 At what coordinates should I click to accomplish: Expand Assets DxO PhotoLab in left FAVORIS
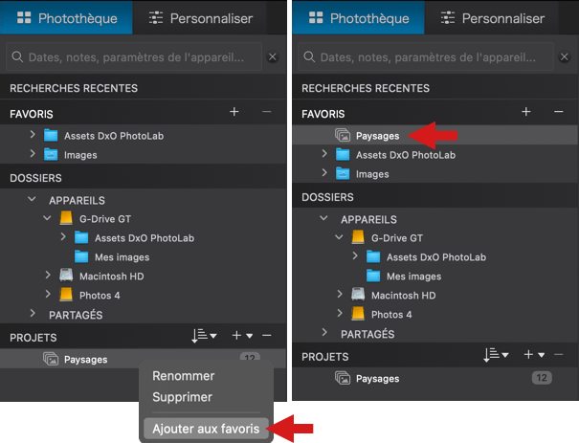point(33,134)
